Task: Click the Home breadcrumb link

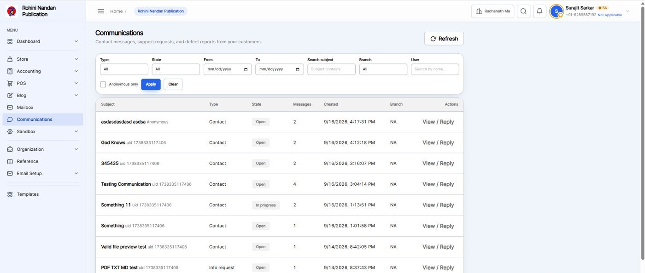Action: coord(116,11)
